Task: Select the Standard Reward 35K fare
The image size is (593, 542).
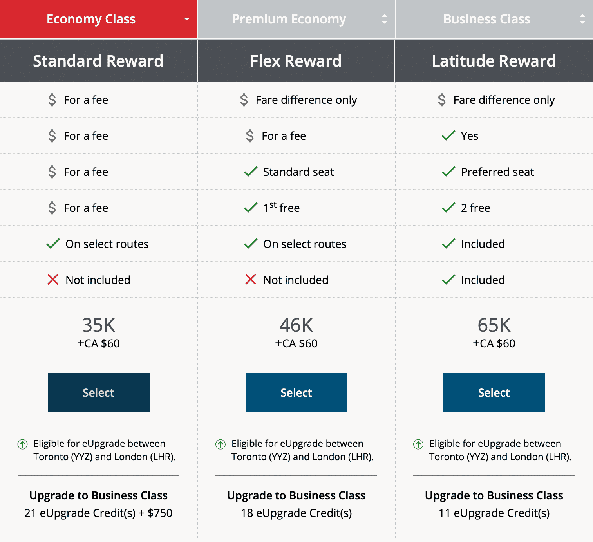Action: [99, 392]
